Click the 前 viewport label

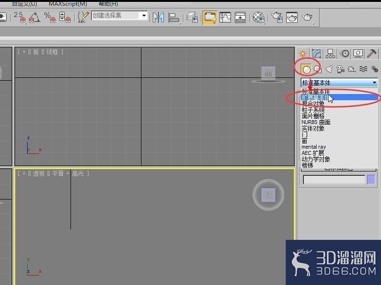(36, 52)
